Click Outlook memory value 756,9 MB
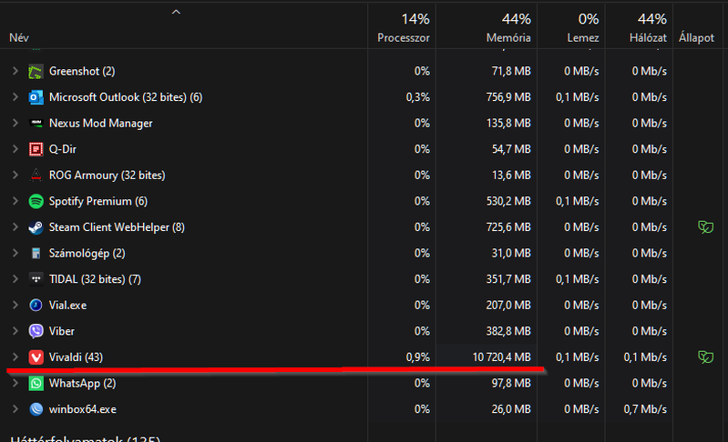This screenshot has width=728, height=442. point(508,97)
